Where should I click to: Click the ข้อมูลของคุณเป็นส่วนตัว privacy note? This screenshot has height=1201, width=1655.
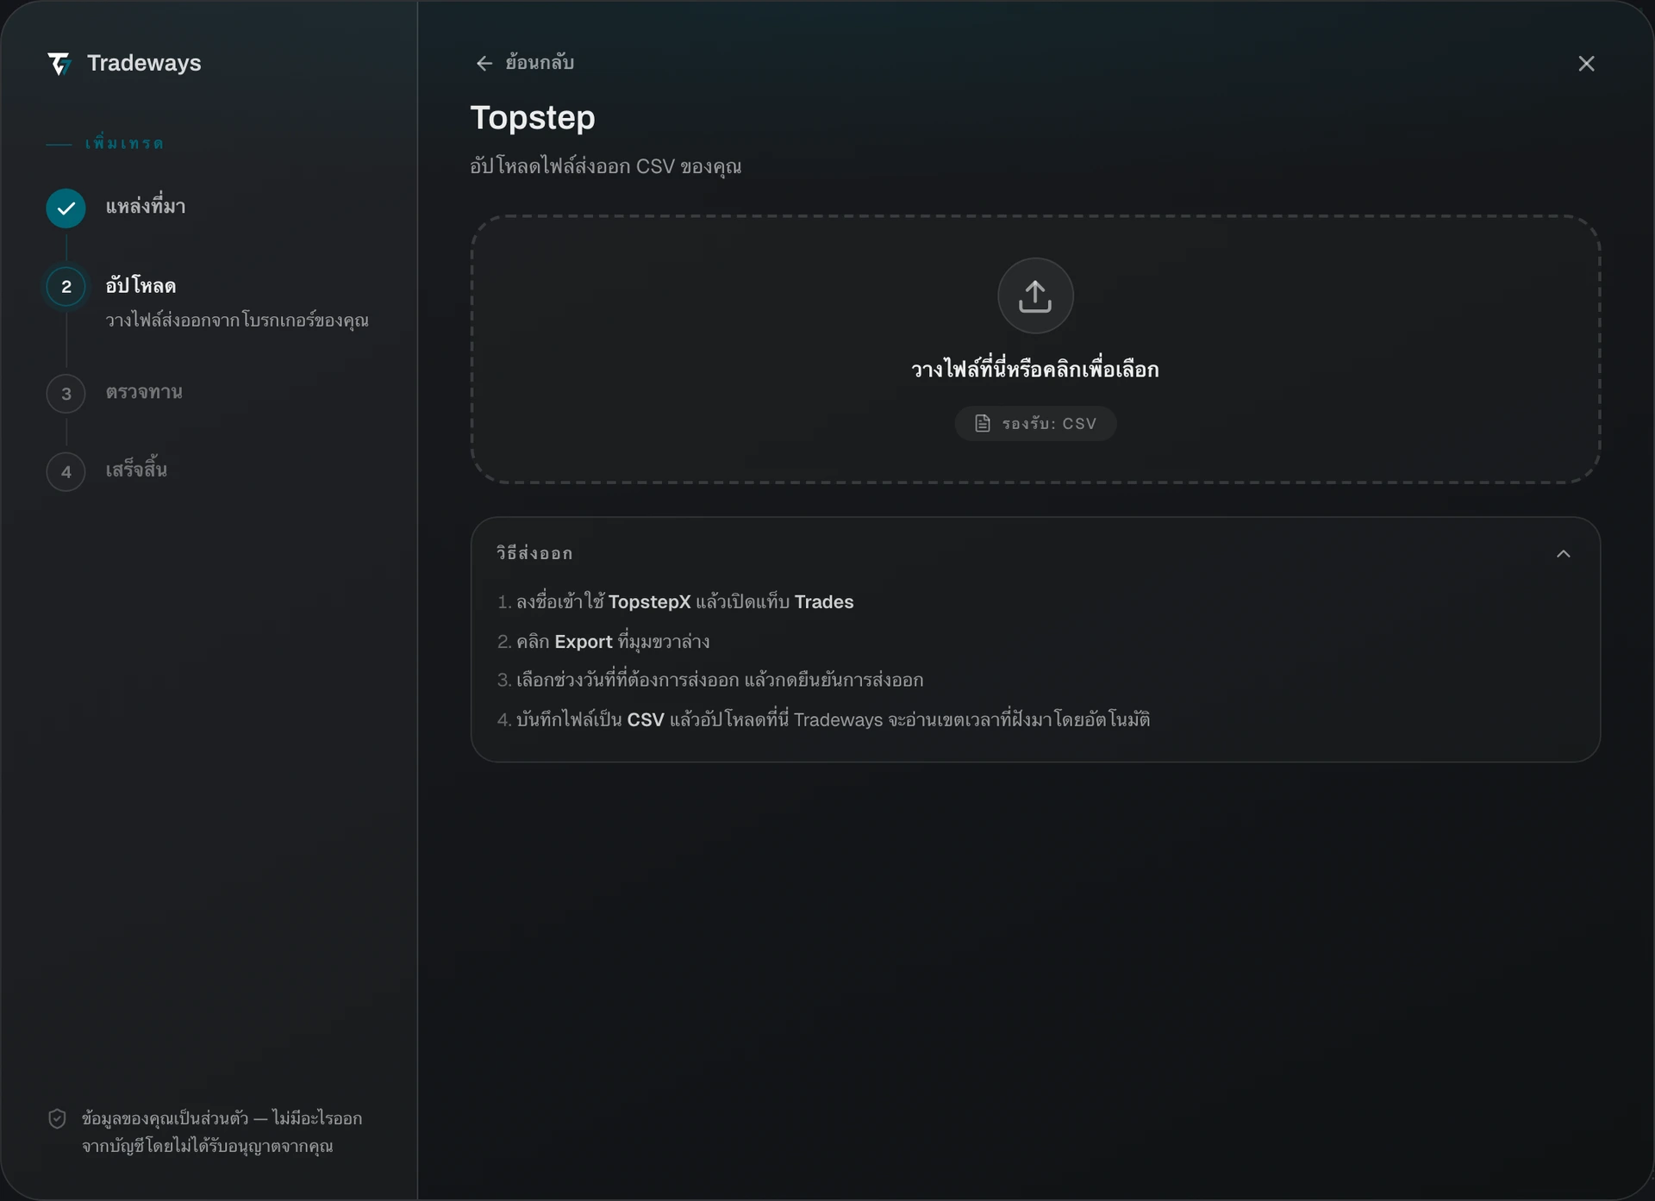(222, 1132)
